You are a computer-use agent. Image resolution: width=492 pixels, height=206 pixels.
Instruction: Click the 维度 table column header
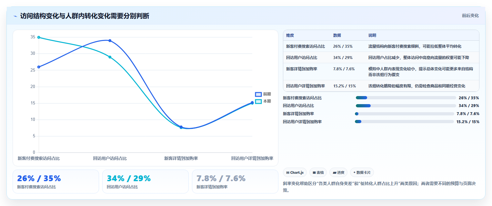point(290,35)
